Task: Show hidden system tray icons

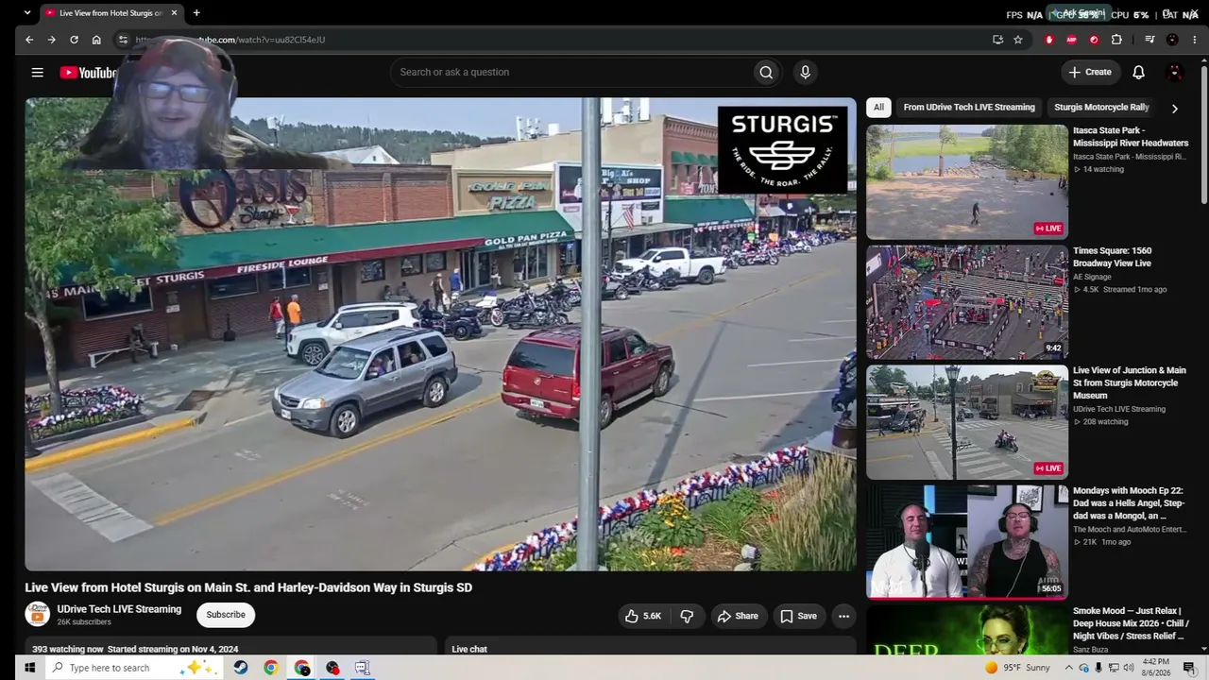Action: point(1069,668)
